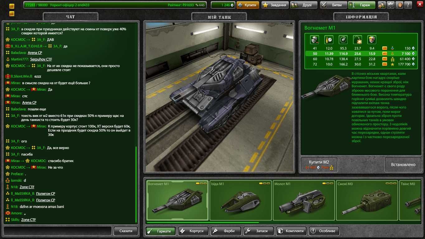Image resolution: width=425 pixels, height=239 pixels.
Task: Click the top yellow square icon
Action: [x=12, y=6]
